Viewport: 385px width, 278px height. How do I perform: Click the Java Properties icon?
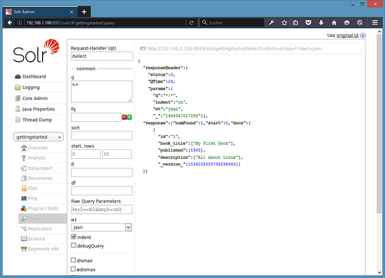click(17, 109)
